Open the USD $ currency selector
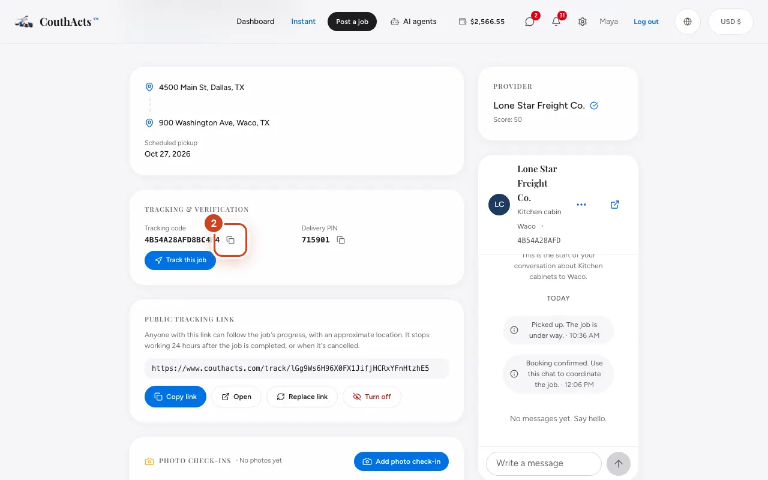Screen dimensions: 768x480 click(731, 22)
